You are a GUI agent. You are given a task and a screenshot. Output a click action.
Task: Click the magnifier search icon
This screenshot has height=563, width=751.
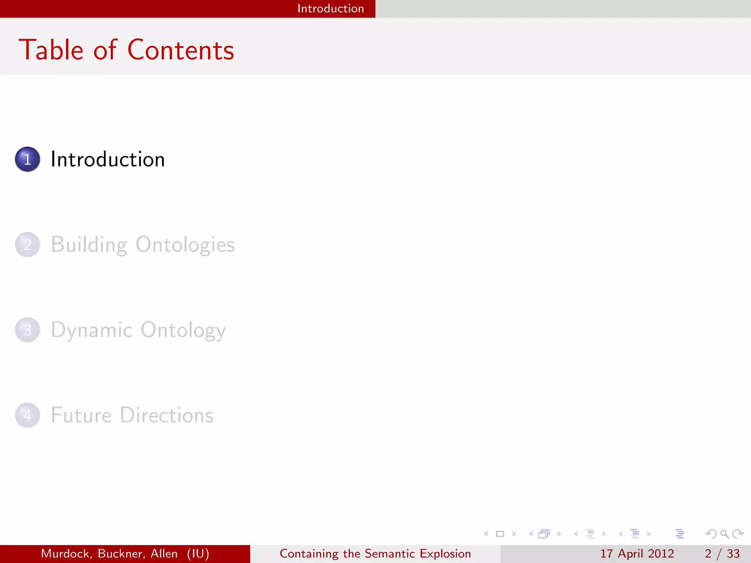(724, 534)
